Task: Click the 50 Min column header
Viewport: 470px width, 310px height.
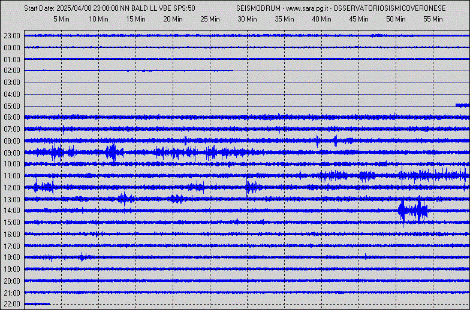Action: (396, 19)
